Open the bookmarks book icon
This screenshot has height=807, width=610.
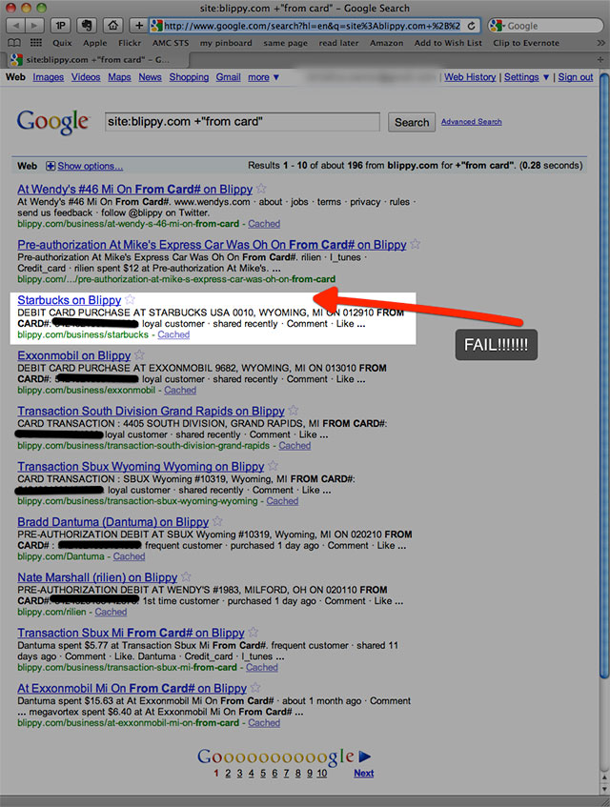pyautogui.click(x=14, y=43)
